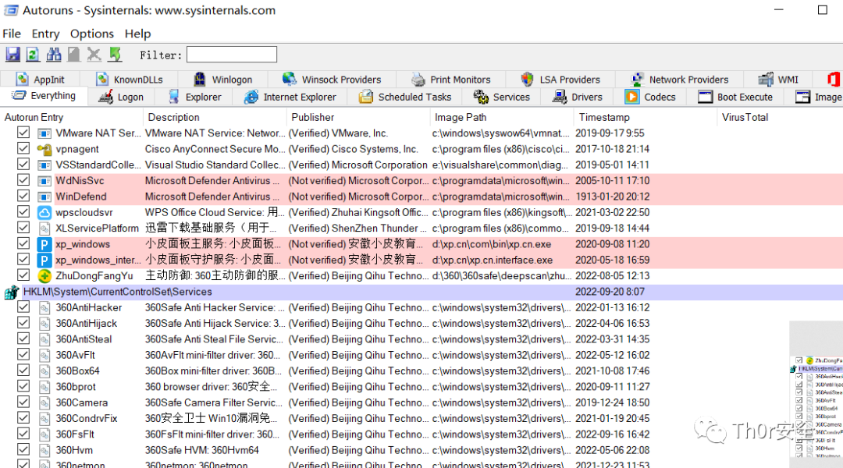Open the Internet Explorer tab
843x468 pixels.
pyautogui.click(x=290, y=97)
